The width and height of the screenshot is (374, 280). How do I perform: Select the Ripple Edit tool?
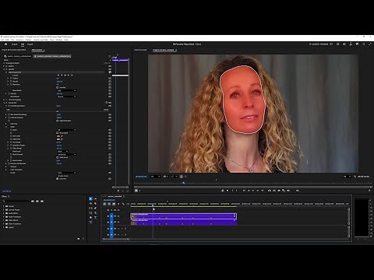90,204
